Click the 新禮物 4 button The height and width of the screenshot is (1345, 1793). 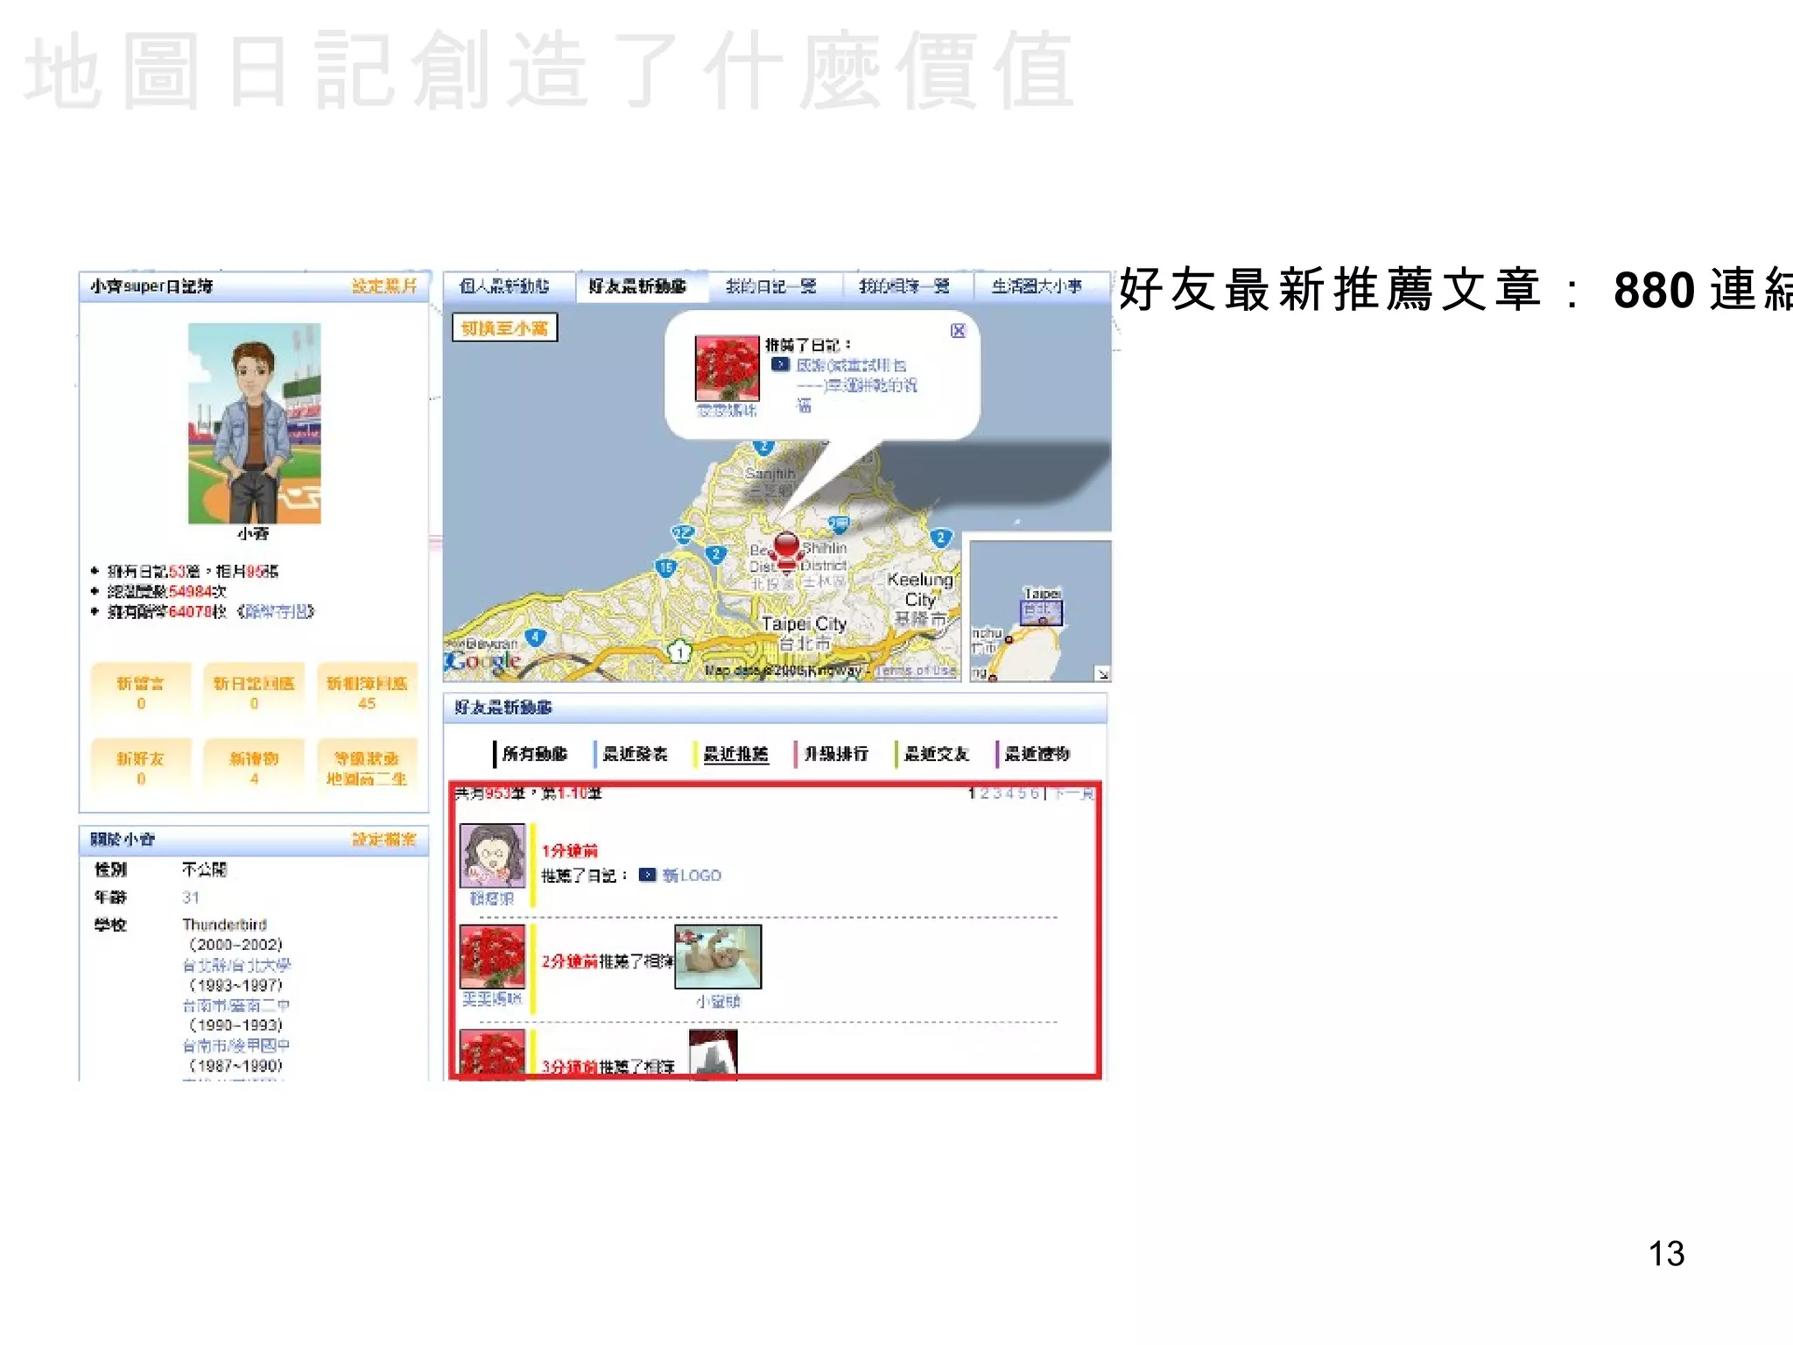click(x=254, y=768)
